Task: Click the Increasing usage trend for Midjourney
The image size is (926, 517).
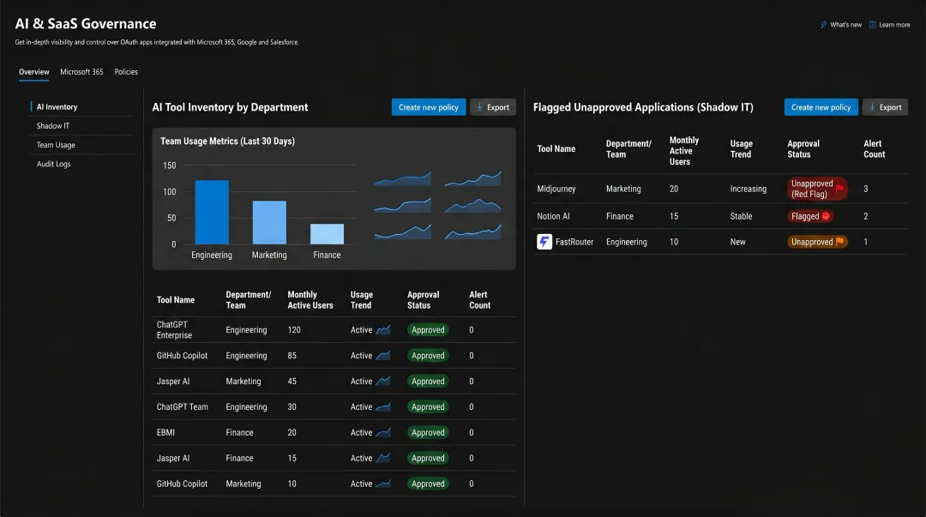Action: pyautogui.click(x=748, y=189)
